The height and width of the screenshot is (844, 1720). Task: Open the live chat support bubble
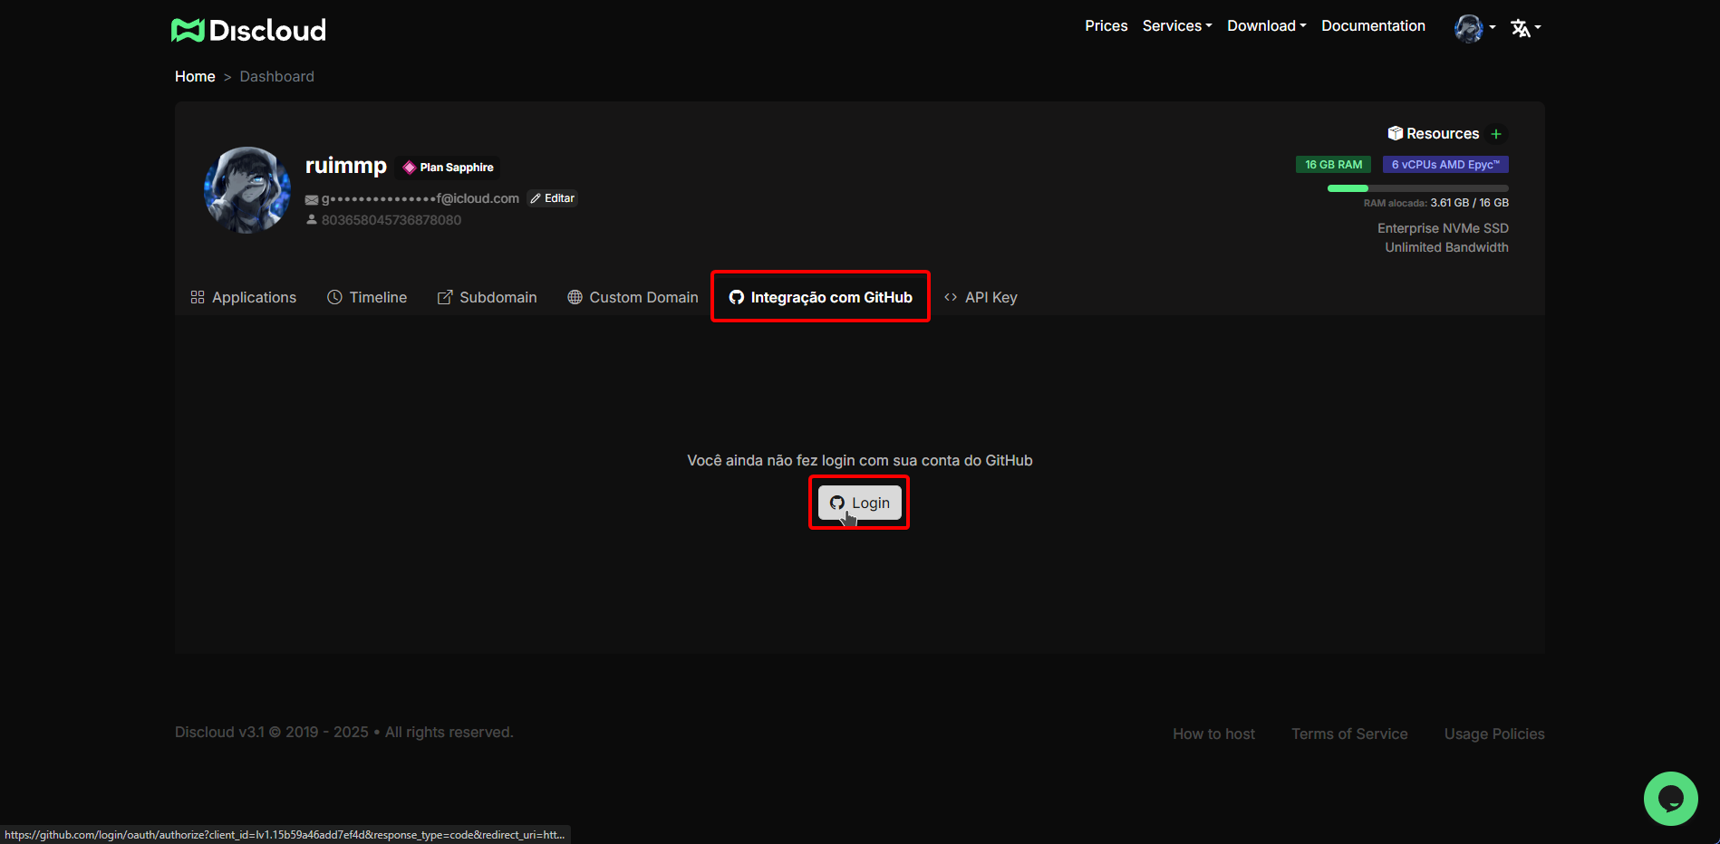(1670, 798)
